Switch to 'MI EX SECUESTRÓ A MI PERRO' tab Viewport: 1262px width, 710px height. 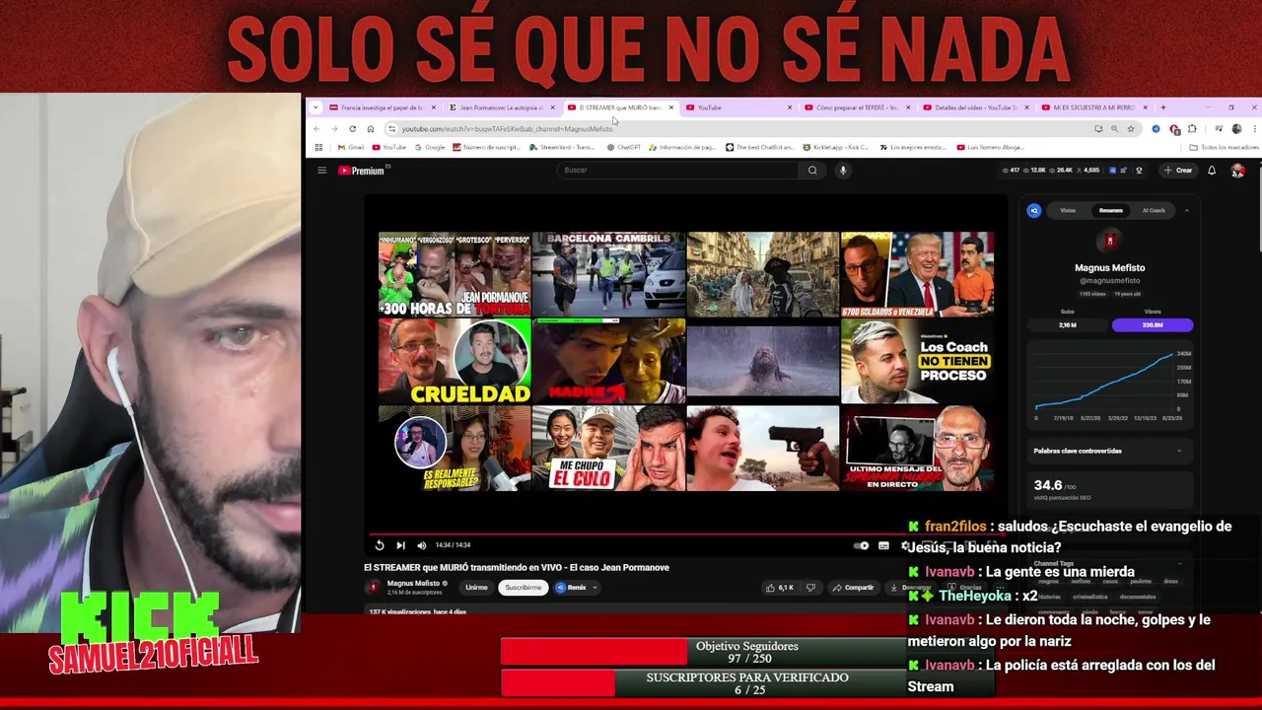click(x=1093, y=107)
